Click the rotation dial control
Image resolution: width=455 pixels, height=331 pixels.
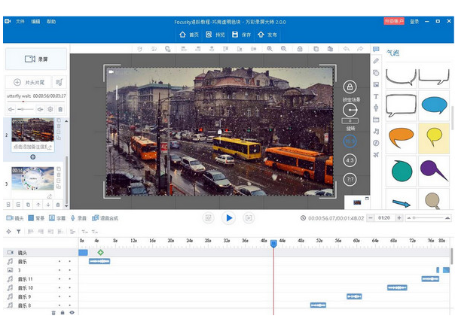coord(350,110)
